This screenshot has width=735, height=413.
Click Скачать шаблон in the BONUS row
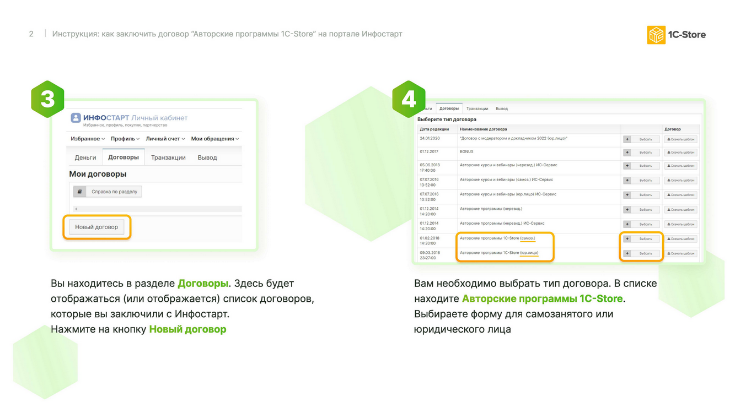[681, 153]
